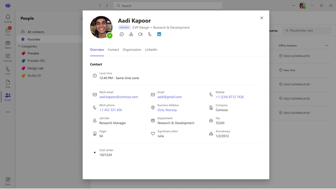Image resolution: width=336 pixels, height=189 pixels.
Task: Switch to the Contact tab
Action: tap(113, 50)
